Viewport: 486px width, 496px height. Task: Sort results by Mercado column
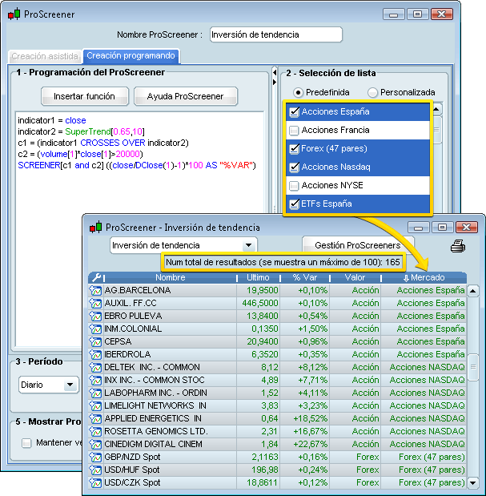point(424,278)
